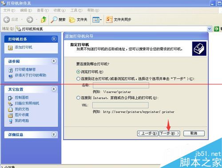The height and width of the screenshot is (168, 222).
Task: Click the green Up folder icon
Action: point(44,20)
